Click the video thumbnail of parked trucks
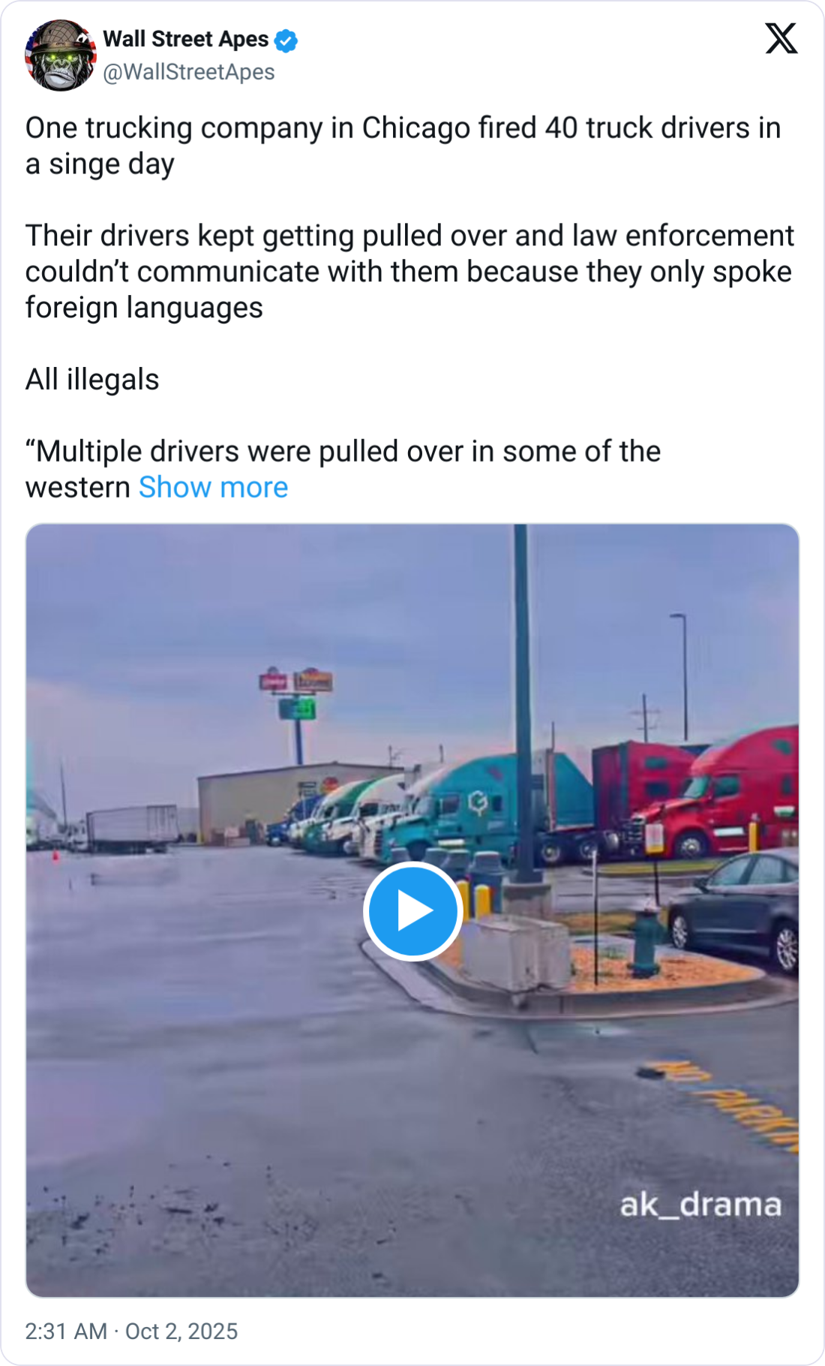825x1366 pixels. 412,910
